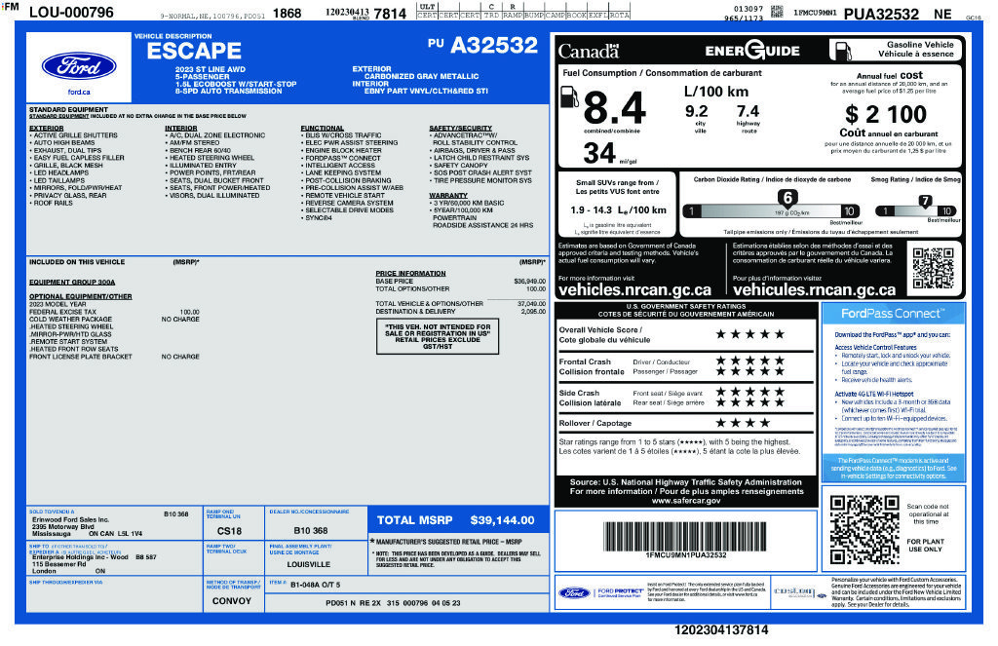The image size is (998, 646).
Task: Click the 'ACTIVE GRILLE SHUTTERS' exterior item
Action: click(75, 135)
